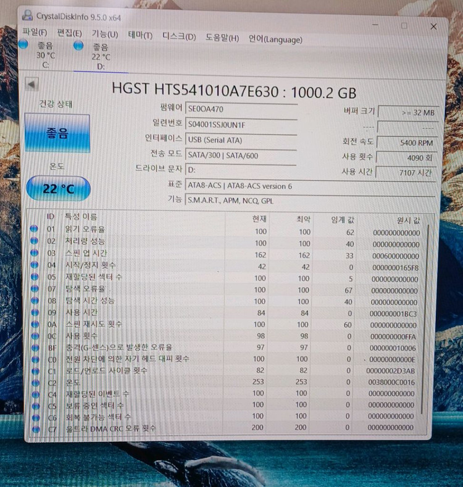Click the transfer mode field SATA/300 | SATA/600
The height and width of the screenshot is (487, 463).
click(241, 155)
